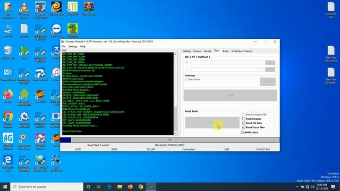This screenshot has width=340, height=191.
Task: Toggle the Read Factory File checkbox
Action: (244, 115)
